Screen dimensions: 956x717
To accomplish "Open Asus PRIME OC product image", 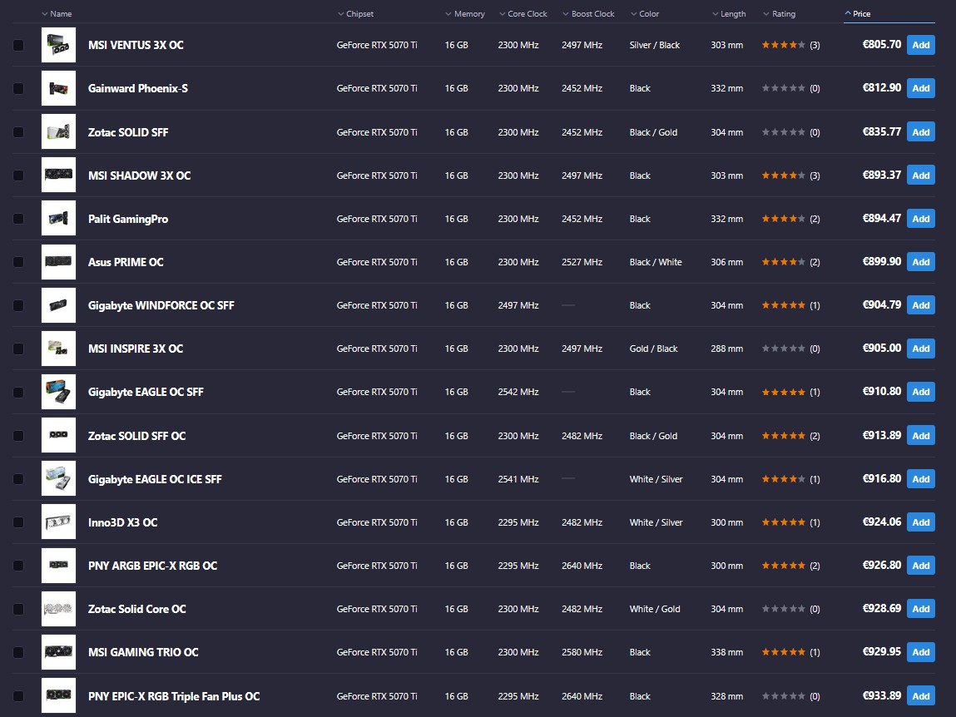I will [x=58, y=261].
